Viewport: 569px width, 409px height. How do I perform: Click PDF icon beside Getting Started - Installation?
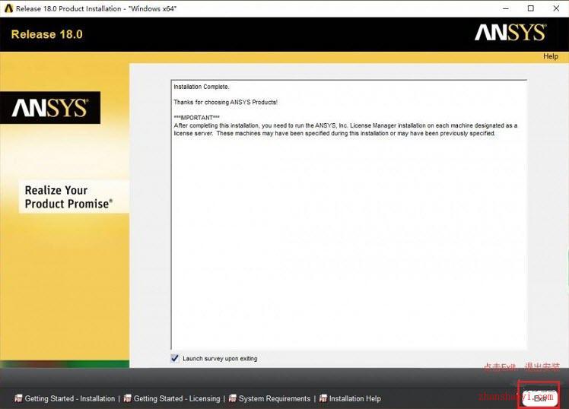pyautogui.click(x=18, y=398)
